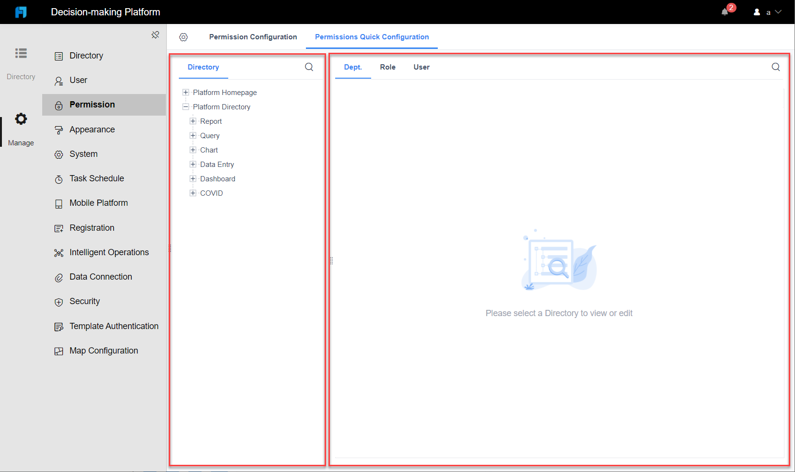Open the notification bell

tap(725, 12)
